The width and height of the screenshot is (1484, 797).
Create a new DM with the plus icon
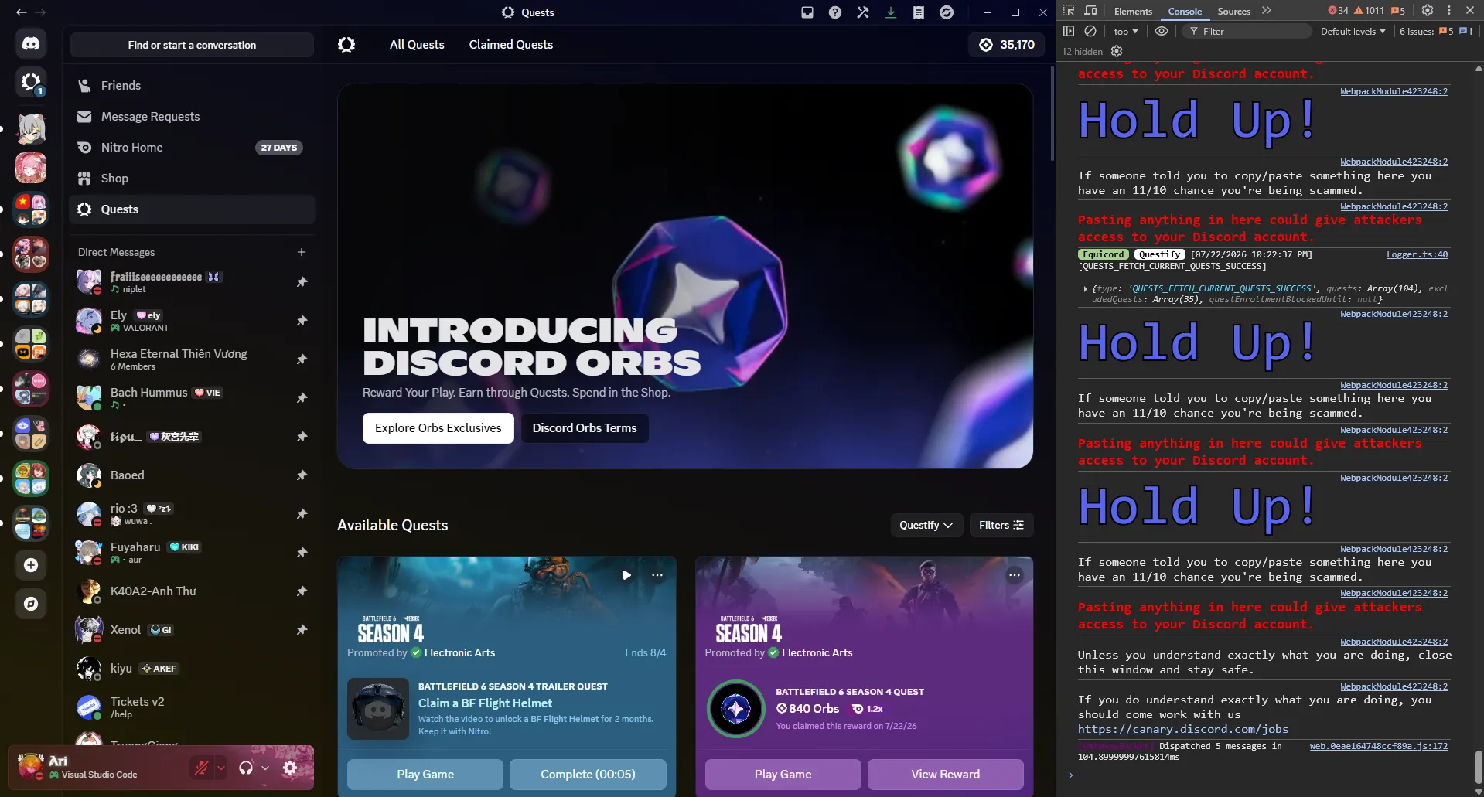point(302,252)
